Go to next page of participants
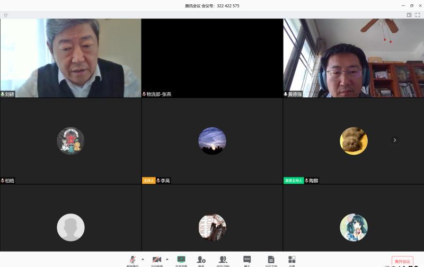The height and width of the screenshot is (267, 424). (395, 140)
